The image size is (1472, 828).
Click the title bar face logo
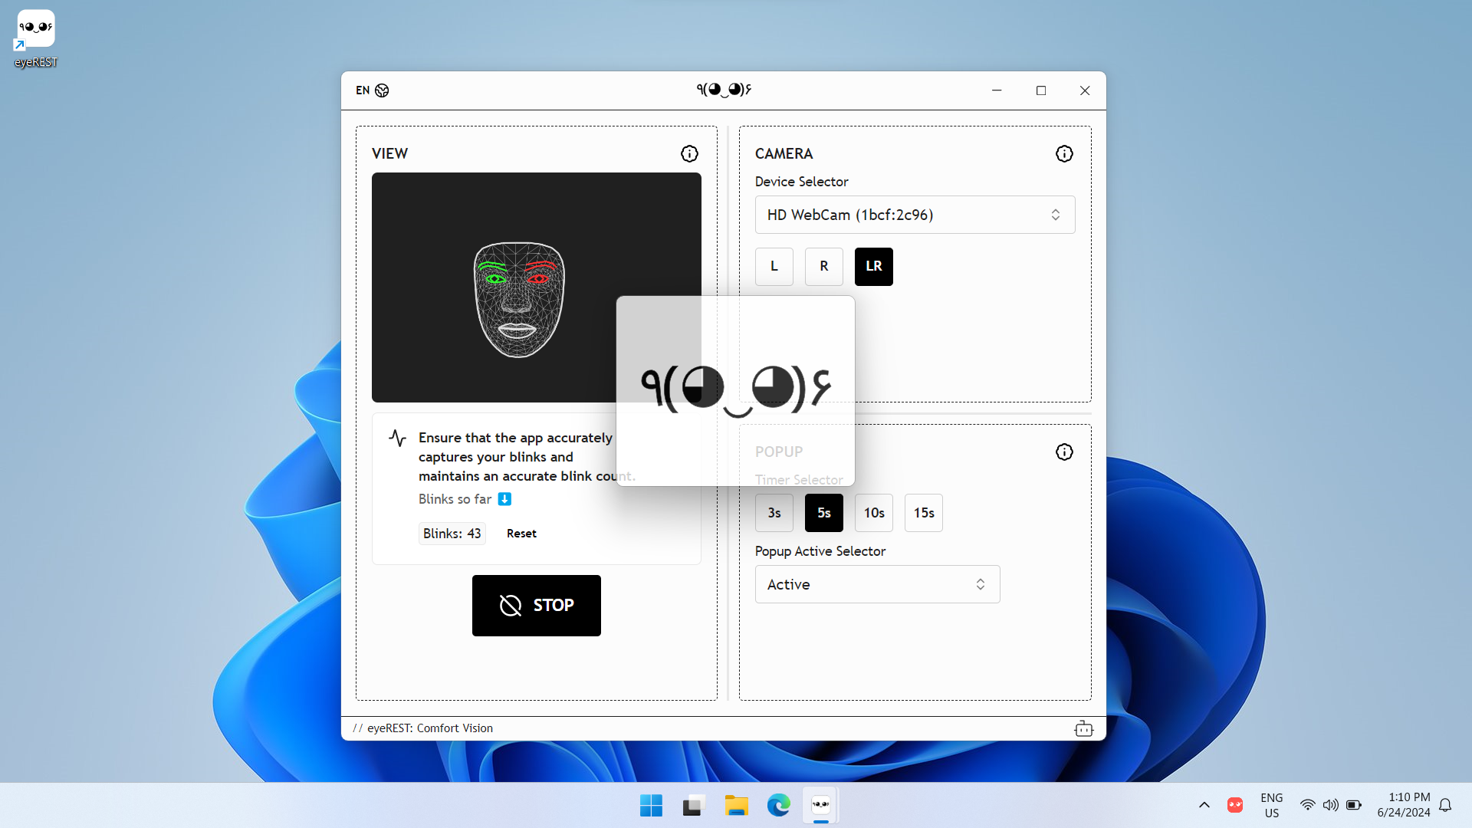click(x=723, y=90)
